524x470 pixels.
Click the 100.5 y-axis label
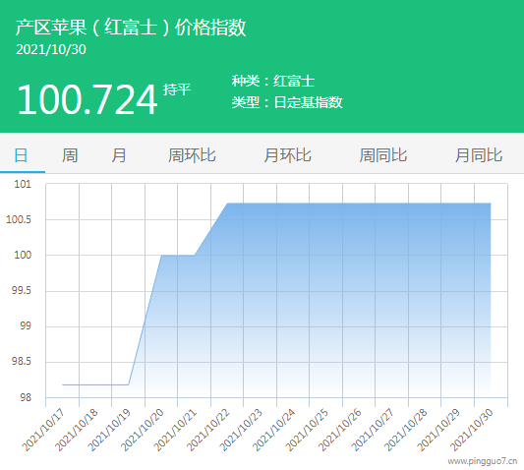coord(19,219)
